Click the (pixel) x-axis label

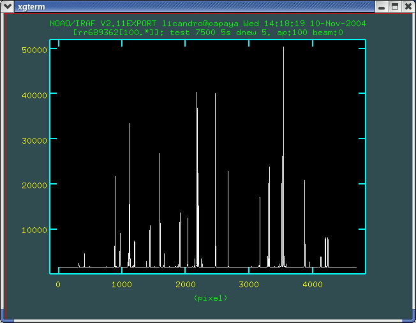[210, 297]
